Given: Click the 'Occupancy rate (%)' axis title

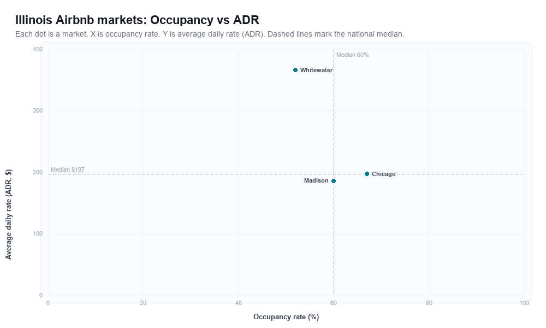Looking at the screenshot, I should click(x=286, y=317).
